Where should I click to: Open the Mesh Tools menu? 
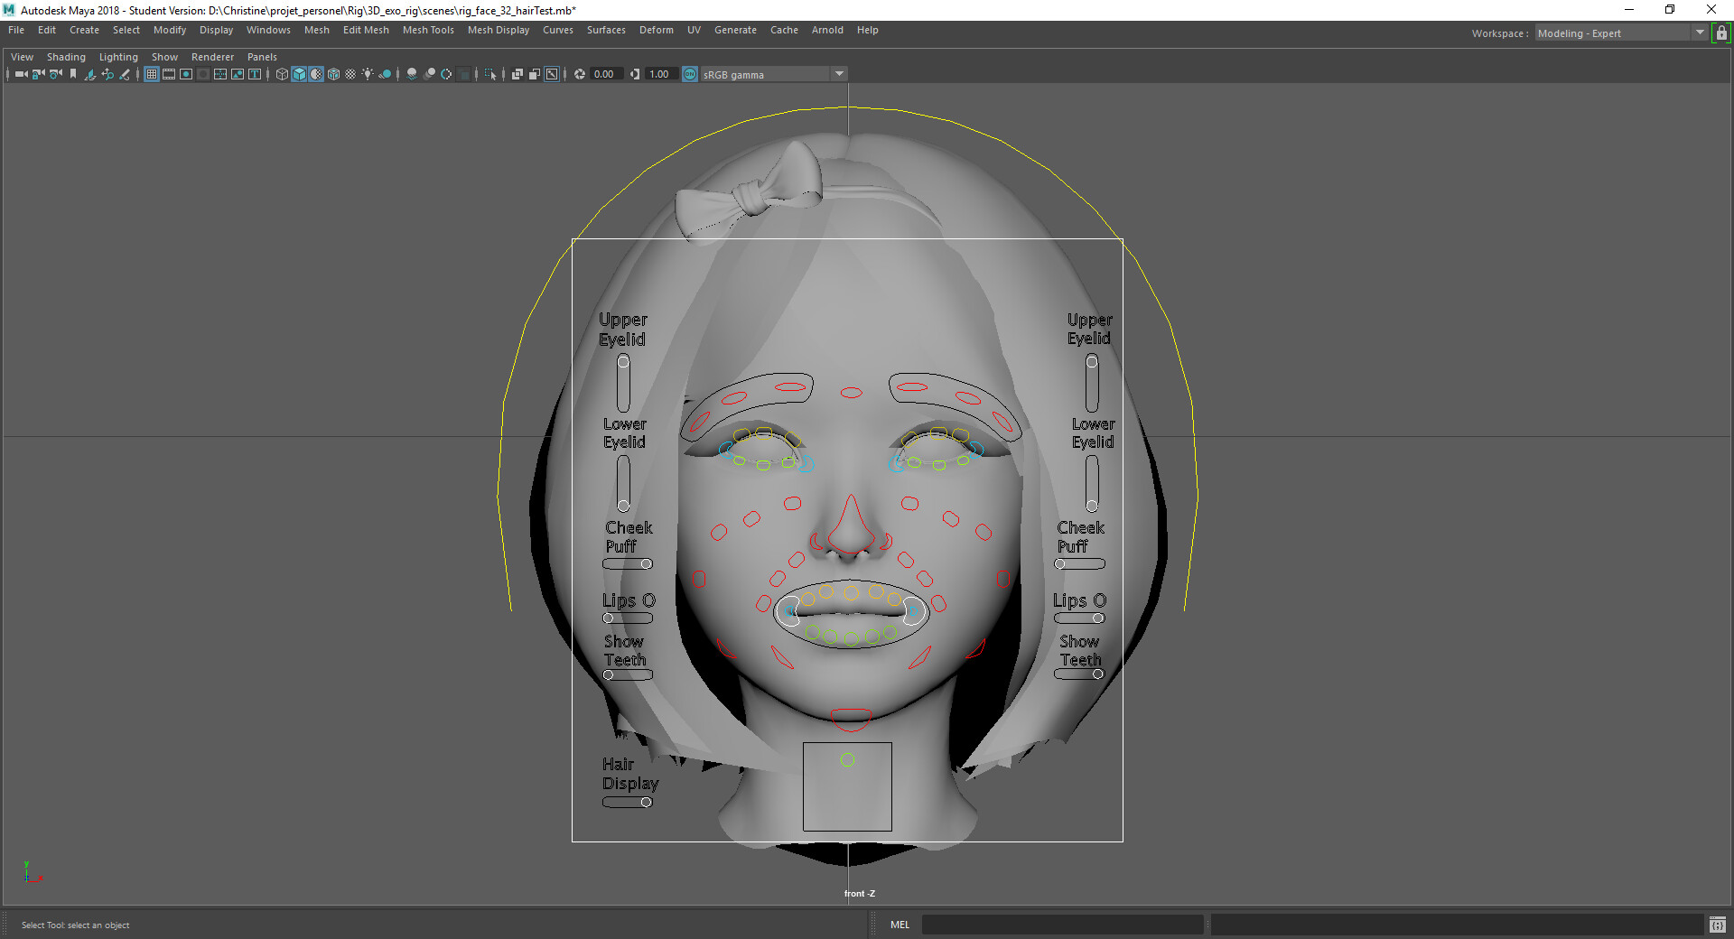(x=428, y=30)
